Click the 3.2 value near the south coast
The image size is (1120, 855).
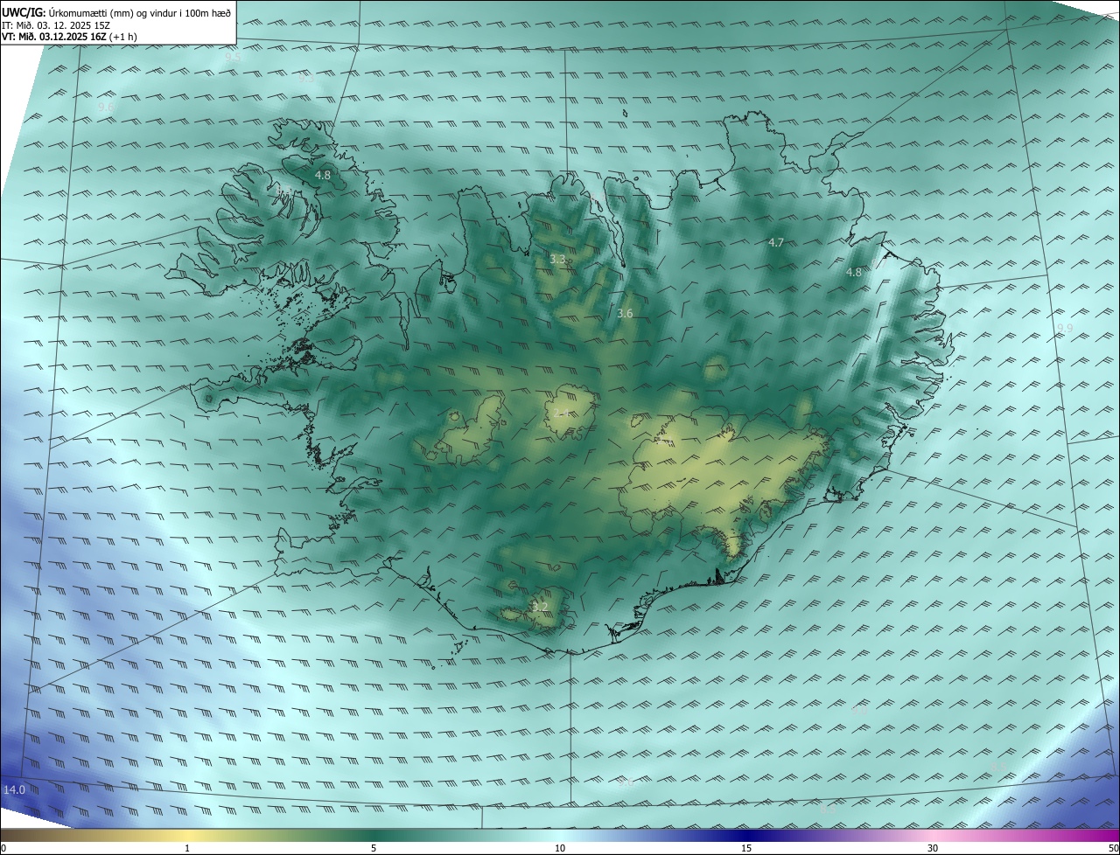[x=540, y=607]
